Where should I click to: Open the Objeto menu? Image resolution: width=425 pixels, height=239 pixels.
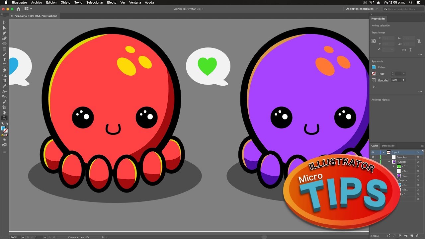coord(65,2)
